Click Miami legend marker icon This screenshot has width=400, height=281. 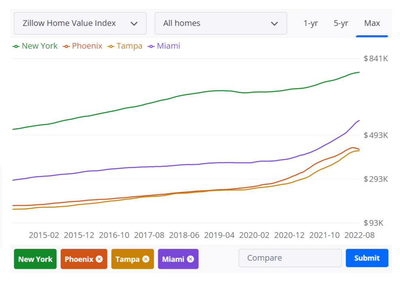coord(151,46)
